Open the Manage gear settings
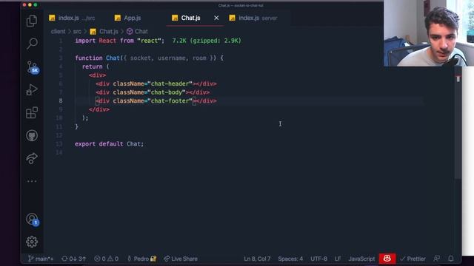 point(32,242)
